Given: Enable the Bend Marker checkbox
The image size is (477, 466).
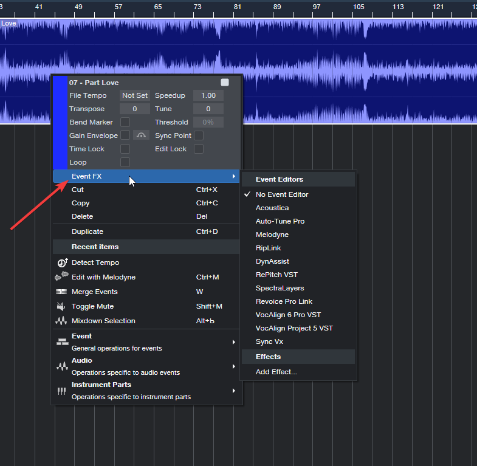Looking at the screenshot, I should tap(125, 122).
